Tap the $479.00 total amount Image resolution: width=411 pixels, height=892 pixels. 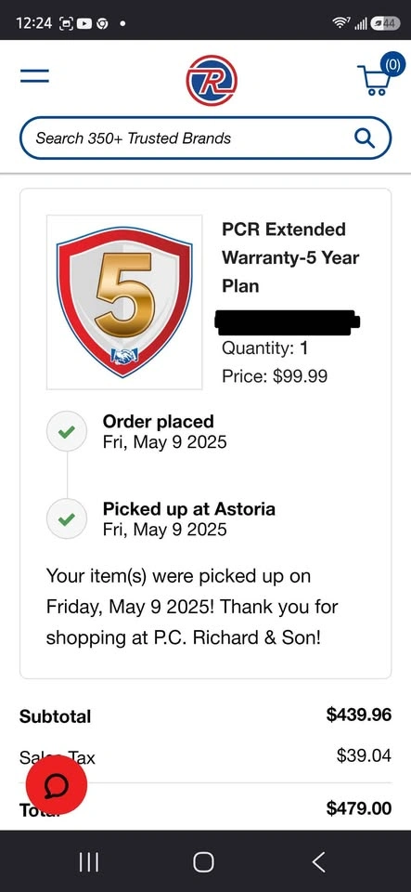[x=359, y=807]
